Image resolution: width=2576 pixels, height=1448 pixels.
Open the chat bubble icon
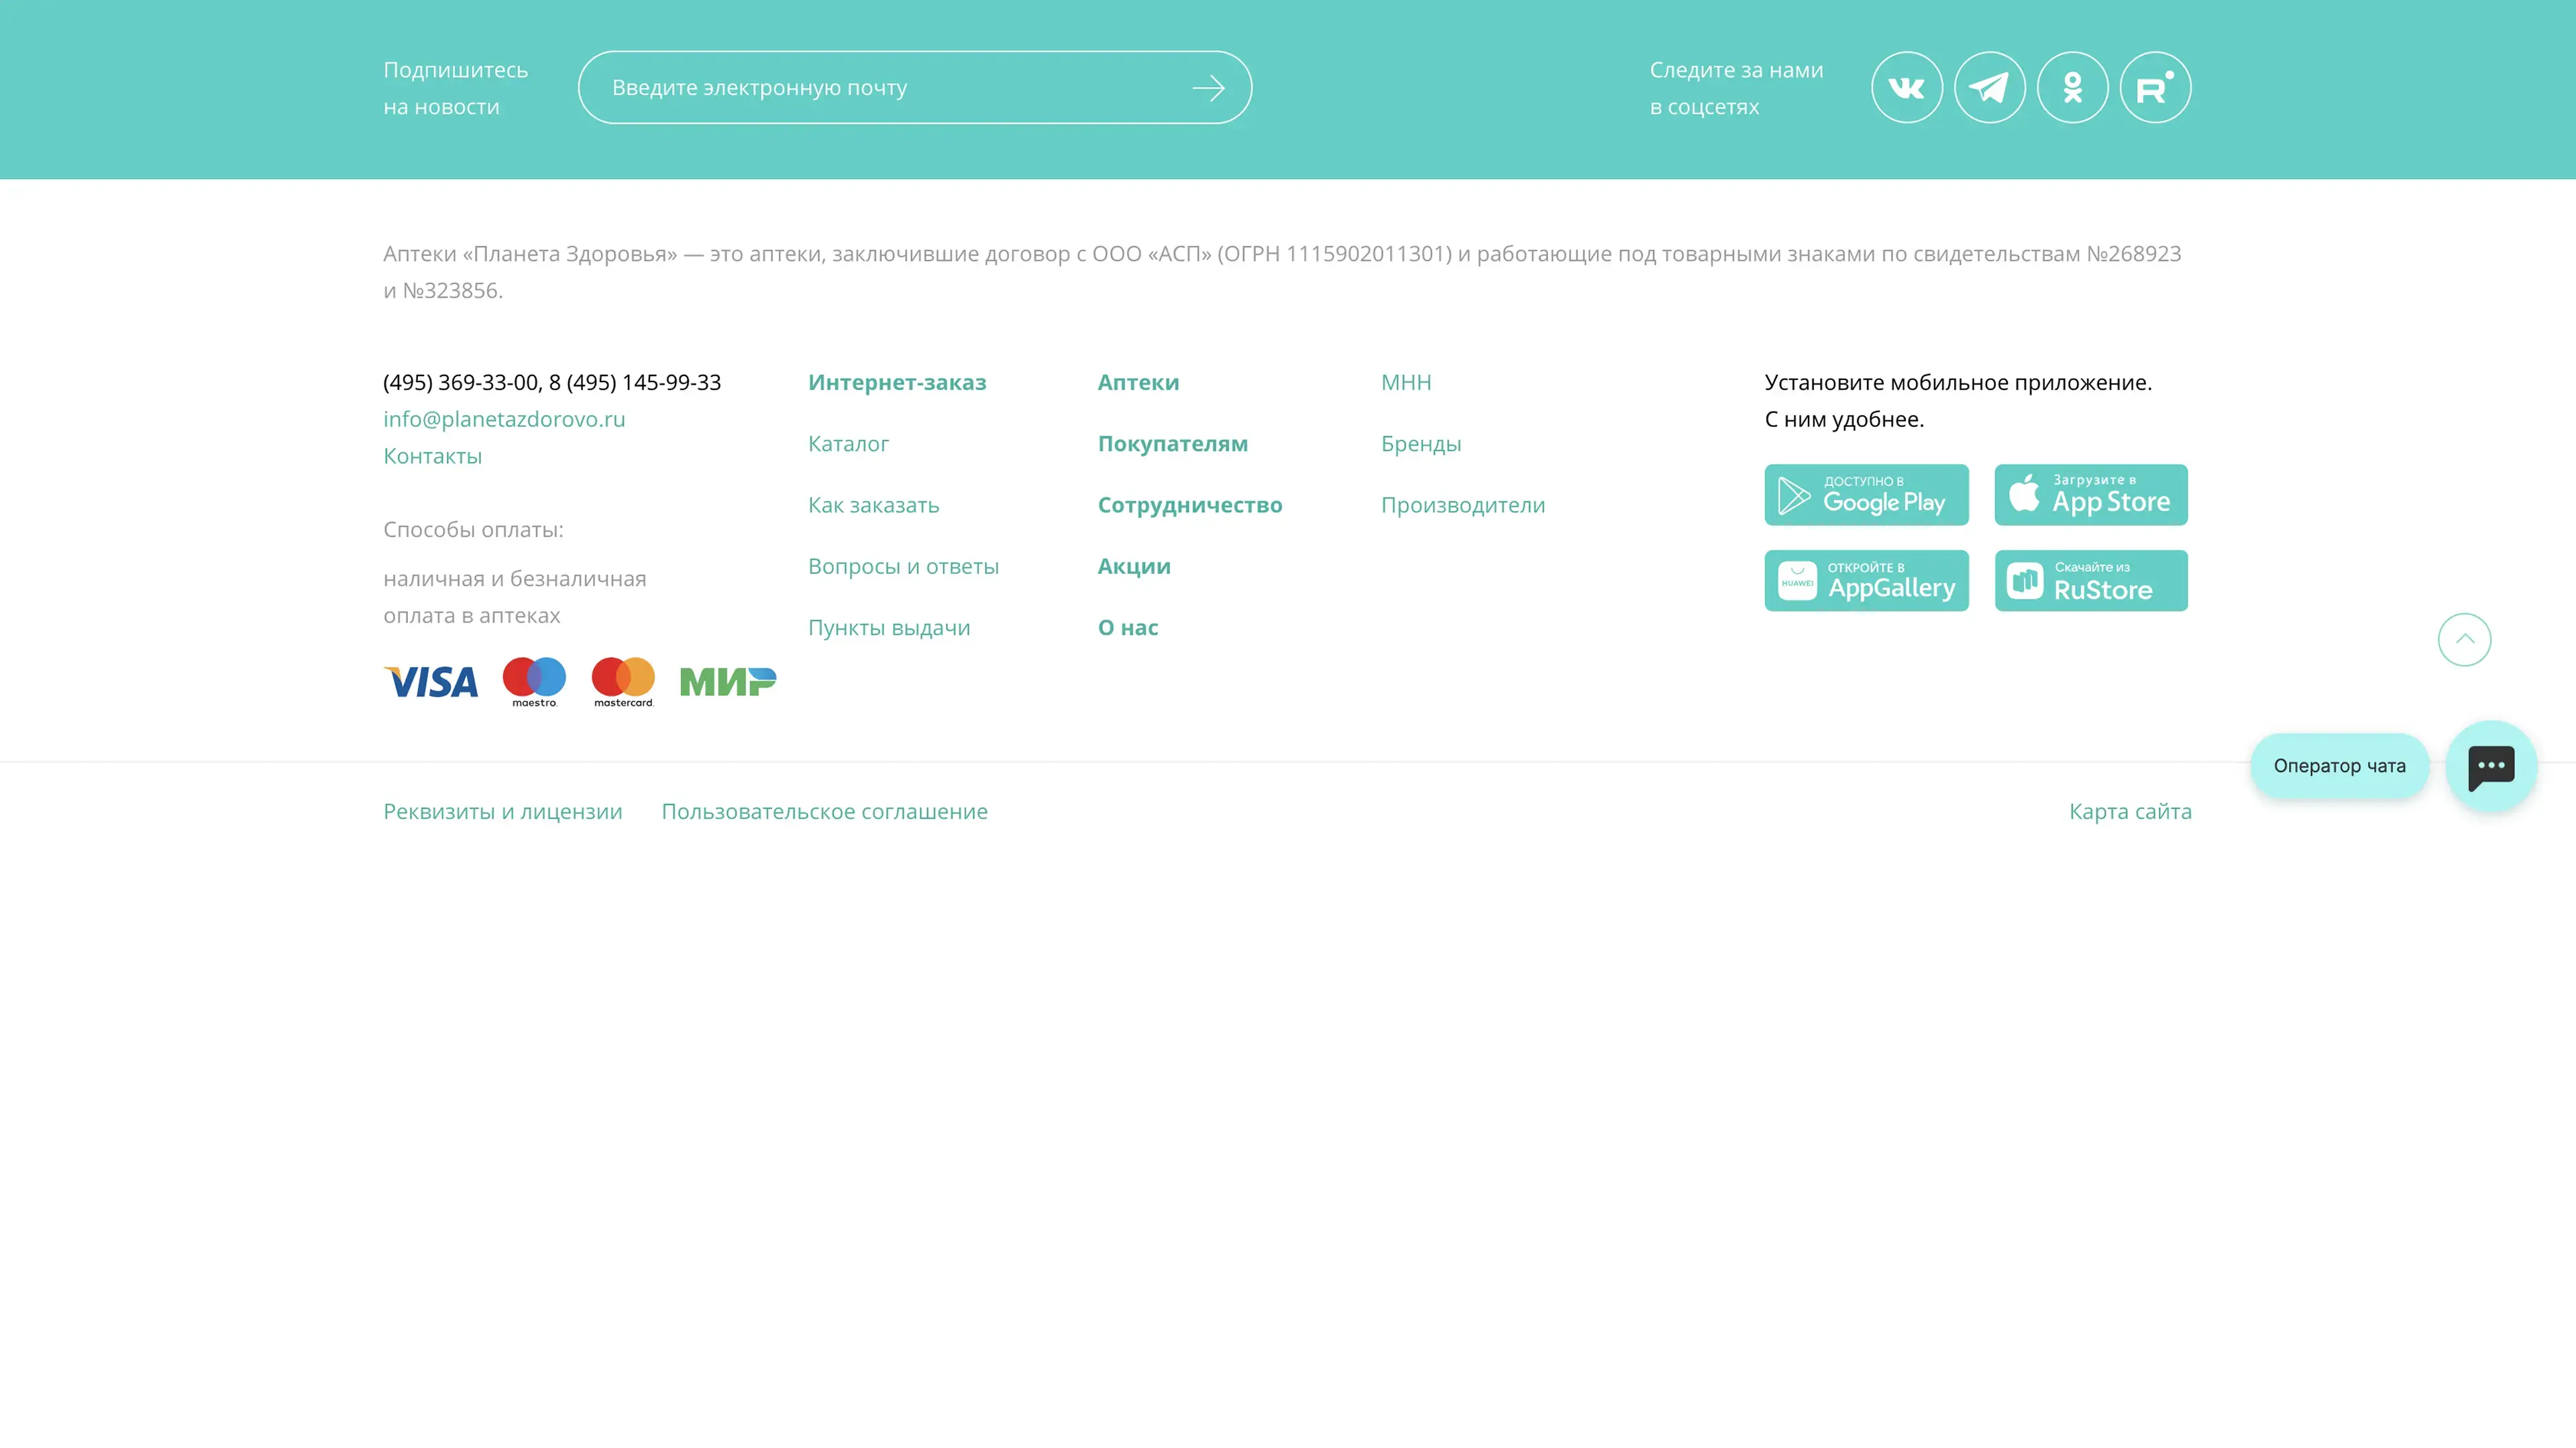pos(2491,766)
